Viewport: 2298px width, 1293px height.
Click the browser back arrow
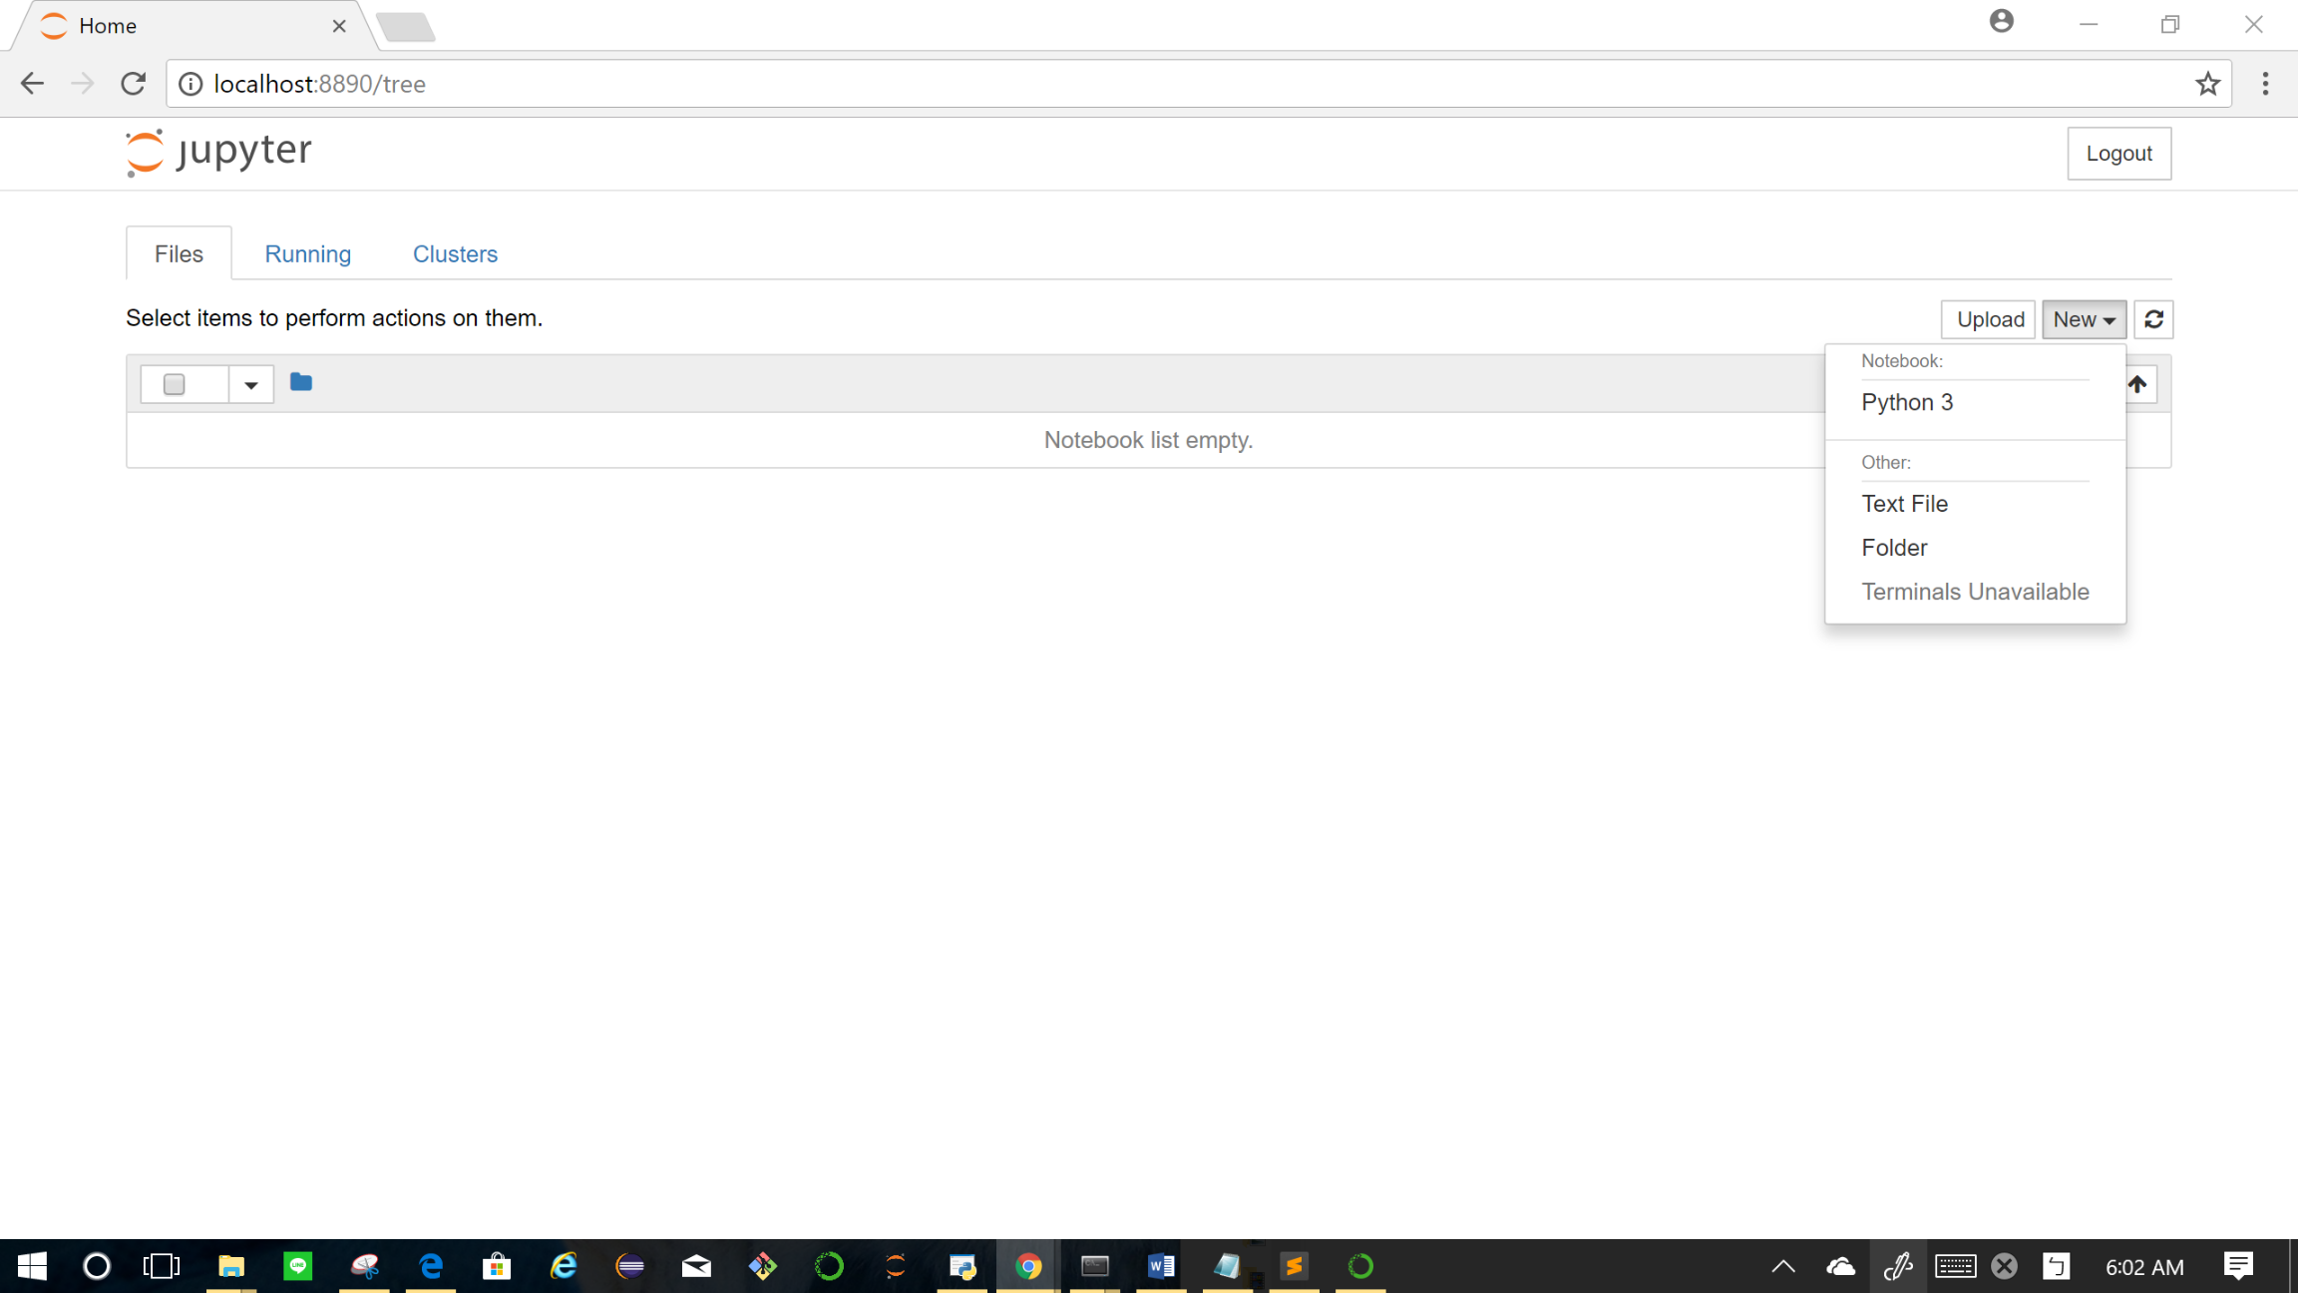coord(32,83)
